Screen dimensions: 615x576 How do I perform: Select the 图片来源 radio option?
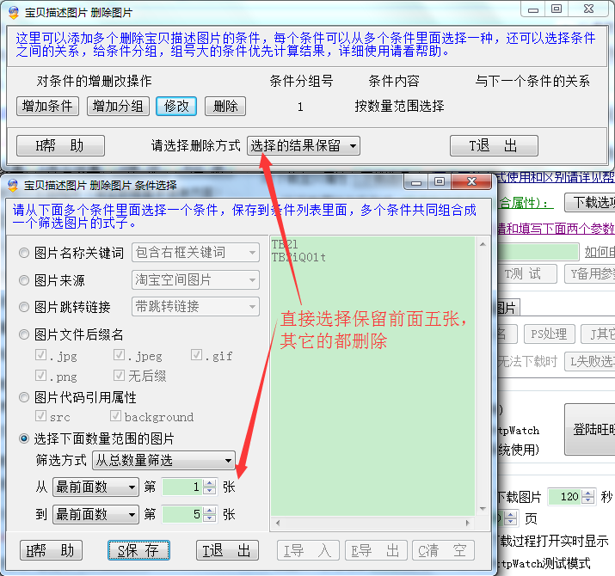pyautogui.click(x=24, y=280)
